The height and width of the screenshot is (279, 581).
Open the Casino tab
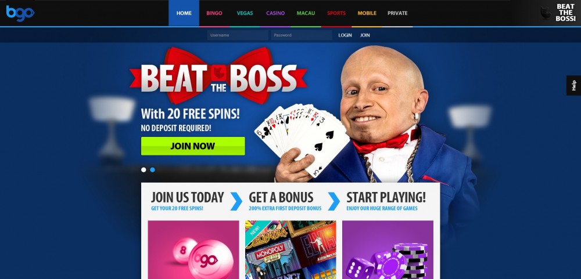point(275,13)
